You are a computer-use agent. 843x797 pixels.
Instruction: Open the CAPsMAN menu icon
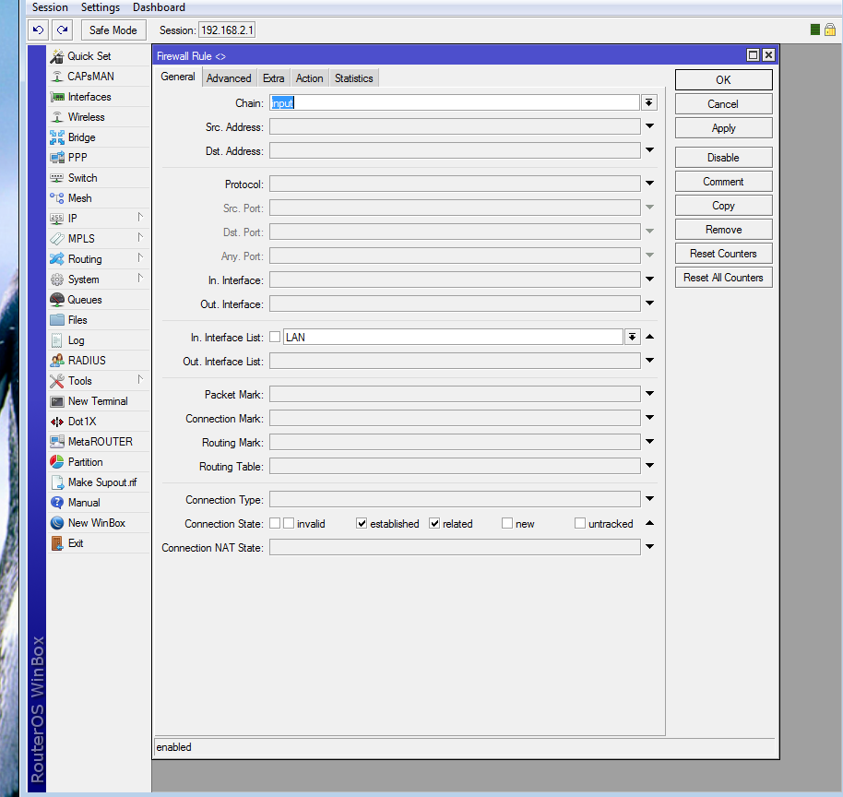click(57, 77)
